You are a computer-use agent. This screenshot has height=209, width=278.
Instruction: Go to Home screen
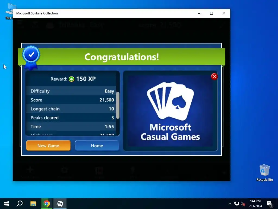[x=97, y=146]
